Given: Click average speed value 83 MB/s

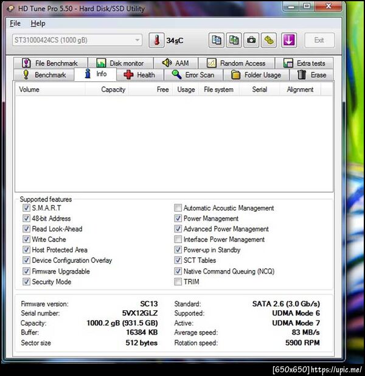Looking at the screenshot, I should pyautogui.click(x=306, y=332).
